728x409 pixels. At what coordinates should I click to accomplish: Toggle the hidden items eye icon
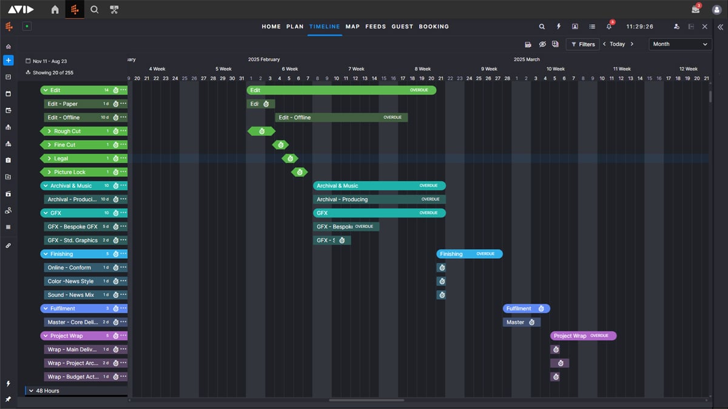coord(542,44)
